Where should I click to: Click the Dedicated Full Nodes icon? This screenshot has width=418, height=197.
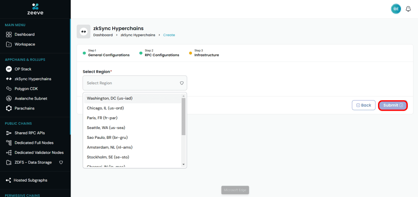(9, 143)
